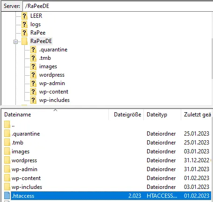The width and height of the screenshot is (213, 202).
Task: Click the Server path input field
Action: click(118, 6)
